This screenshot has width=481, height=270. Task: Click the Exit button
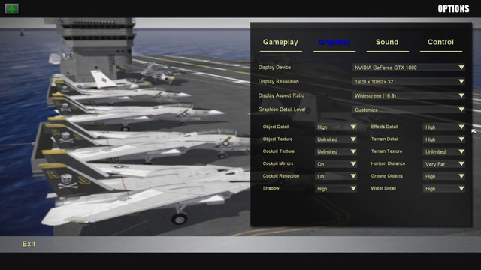[x=29, y=244]
